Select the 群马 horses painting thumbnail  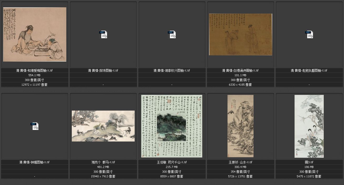[103, 126]
